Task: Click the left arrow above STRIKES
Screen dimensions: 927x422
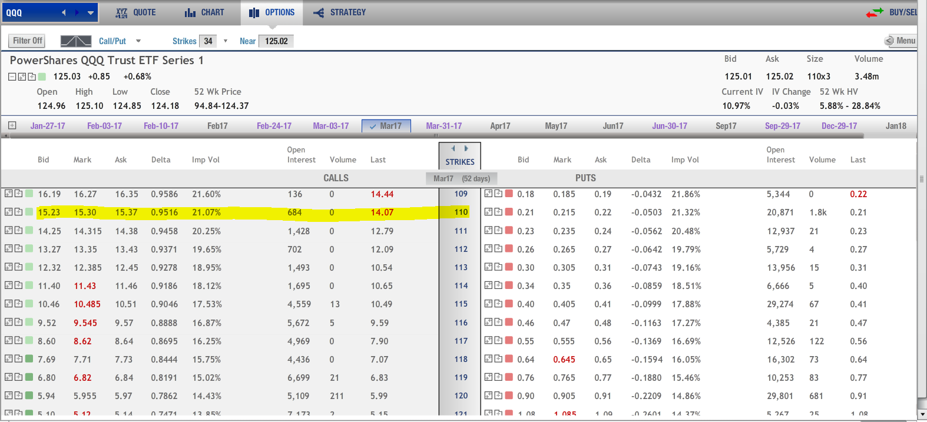Action: coord(453,148)
